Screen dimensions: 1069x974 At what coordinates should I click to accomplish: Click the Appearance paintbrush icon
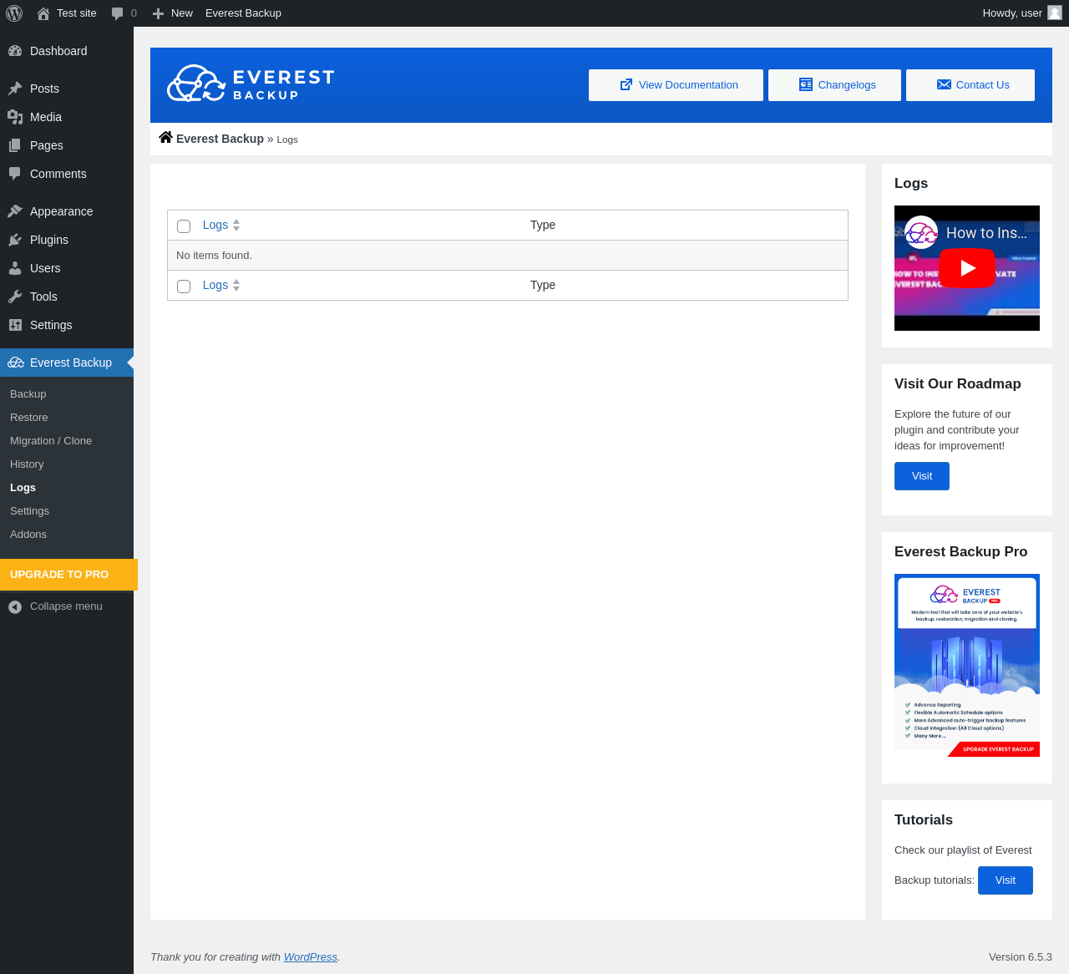(15, 211)
